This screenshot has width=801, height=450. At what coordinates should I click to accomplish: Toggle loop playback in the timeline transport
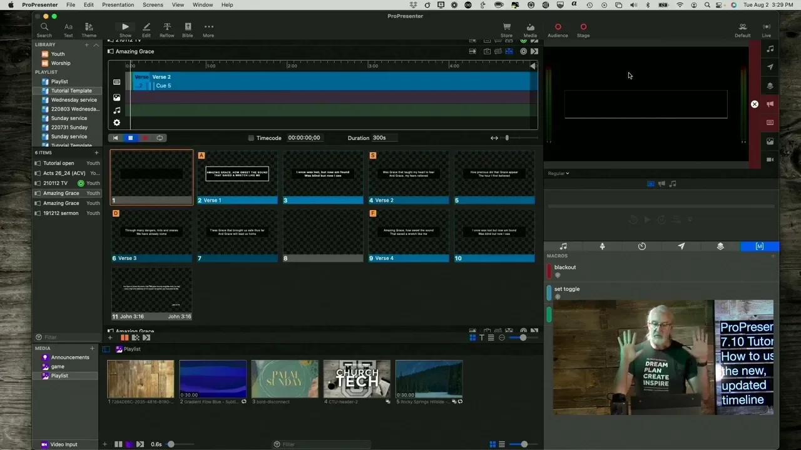pyautogui.click(x=160, y=137)
